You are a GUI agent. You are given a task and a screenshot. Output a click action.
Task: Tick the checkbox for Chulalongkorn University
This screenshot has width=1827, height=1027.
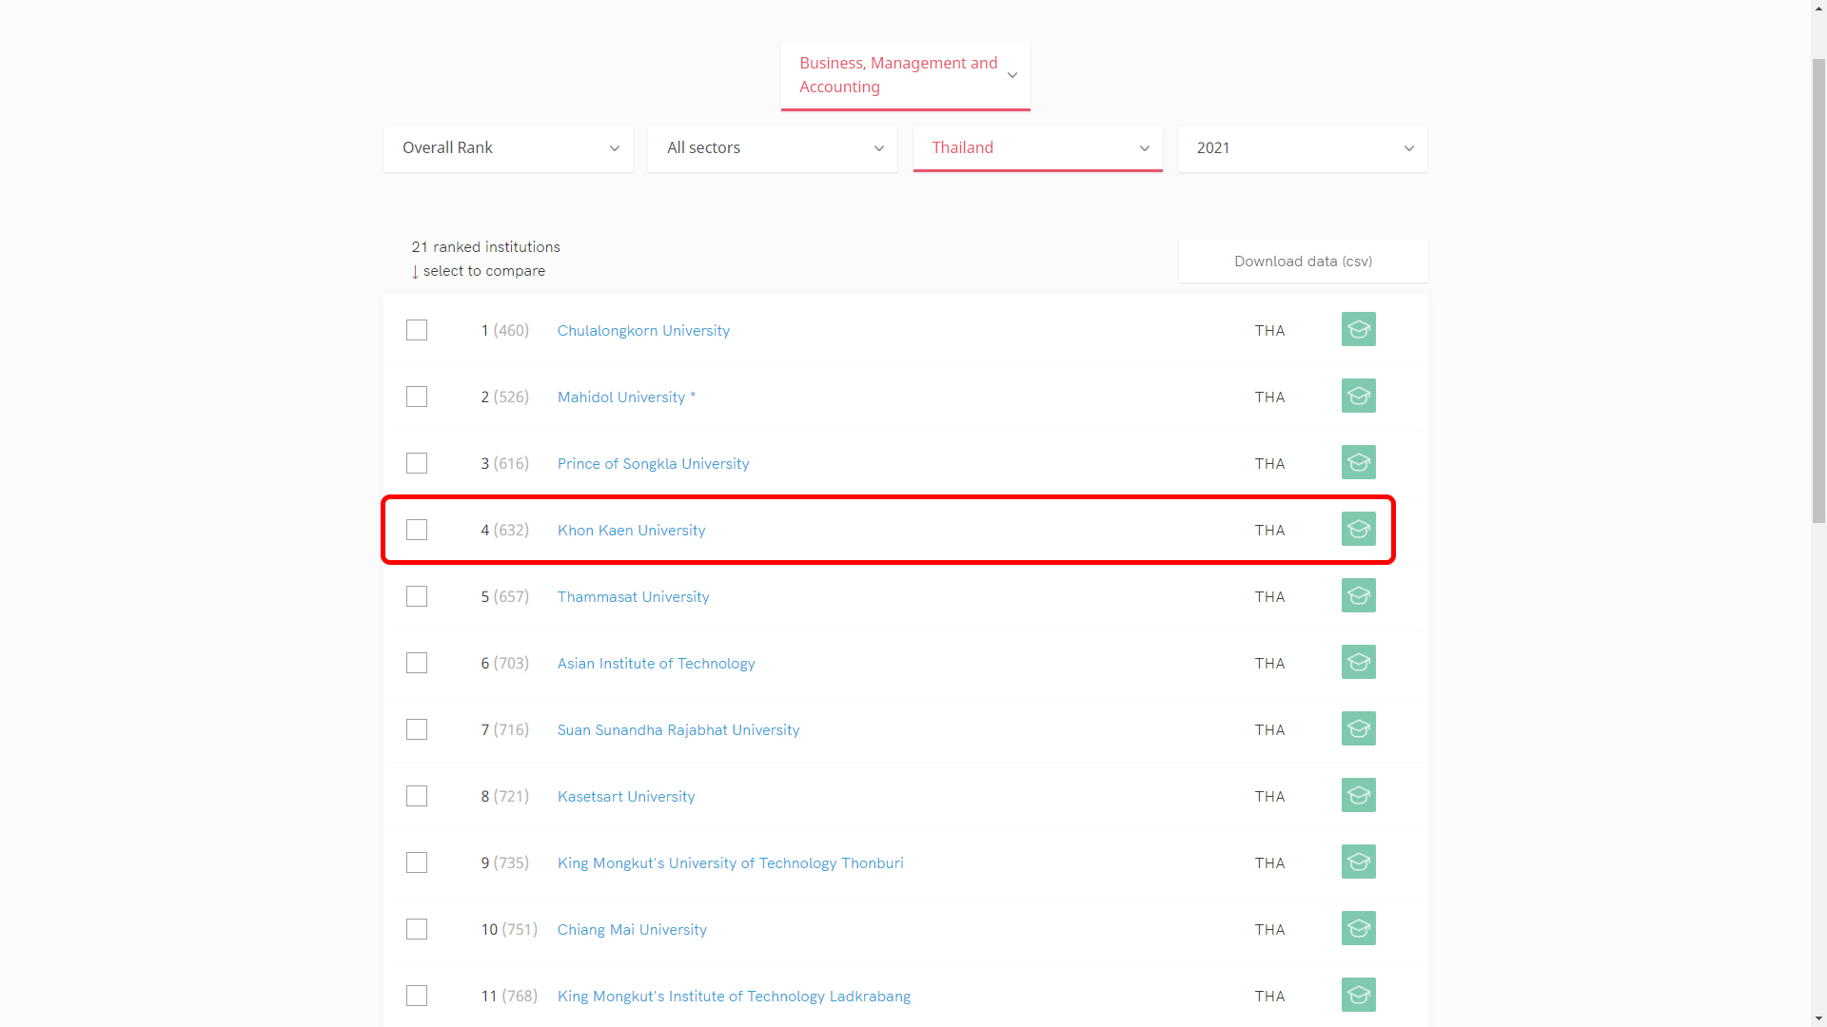pyautogui.click(x=417, y=330)
